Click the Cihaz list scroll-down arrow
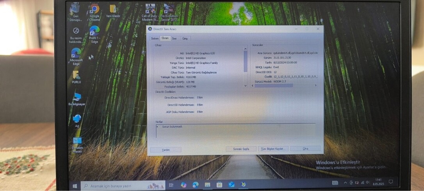Viewport: 424px width, 191px height. click(245, 86)
